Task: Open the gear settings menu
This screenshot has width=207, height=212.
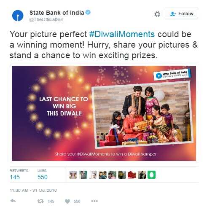Action: pos(157,14)
